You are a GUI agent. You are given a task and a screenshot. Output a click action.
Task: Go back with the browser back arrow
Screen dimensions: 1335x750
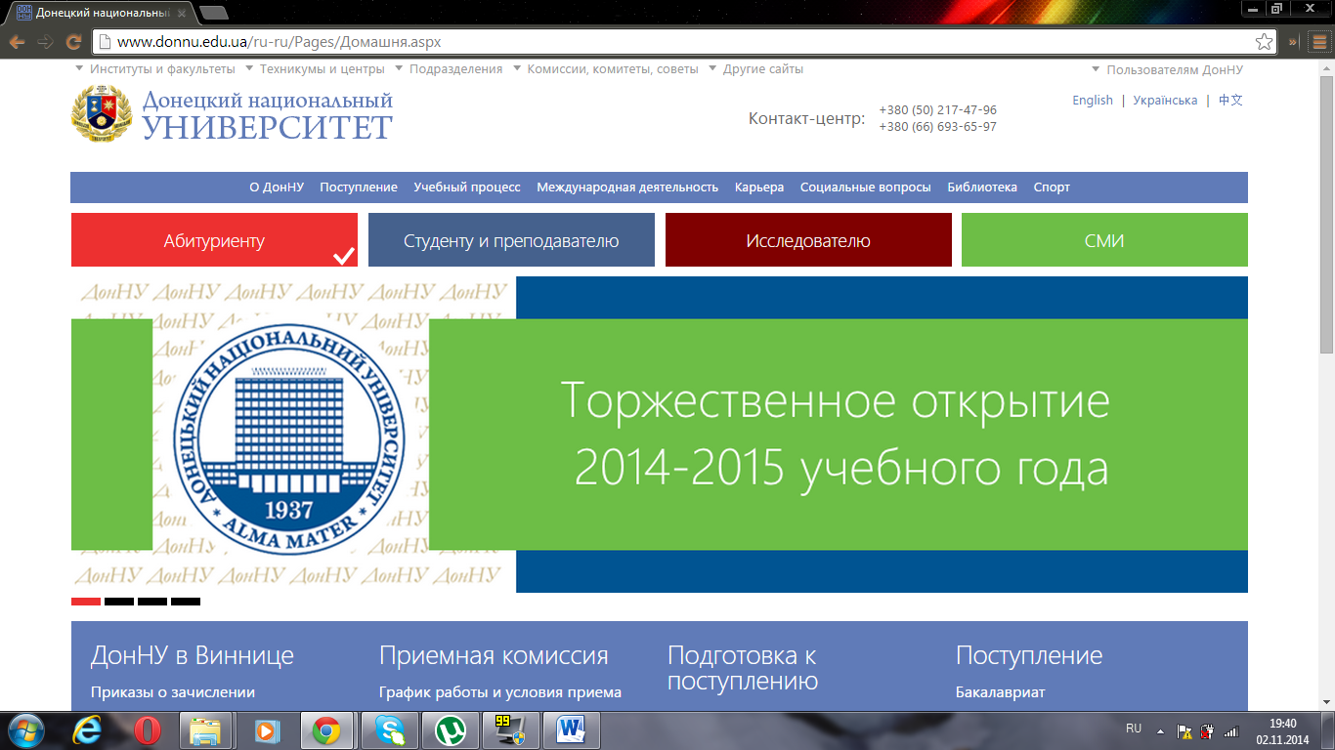(x=17, y=42)
